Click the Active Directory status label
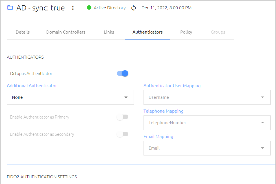276x184 pixels. (x=110, y=8)
